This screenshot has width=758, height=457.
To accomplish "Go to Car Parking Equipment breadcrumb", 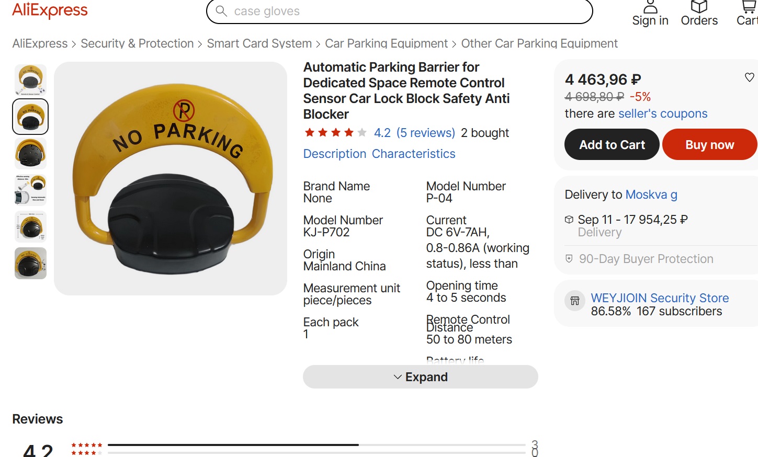I will 386,43.
